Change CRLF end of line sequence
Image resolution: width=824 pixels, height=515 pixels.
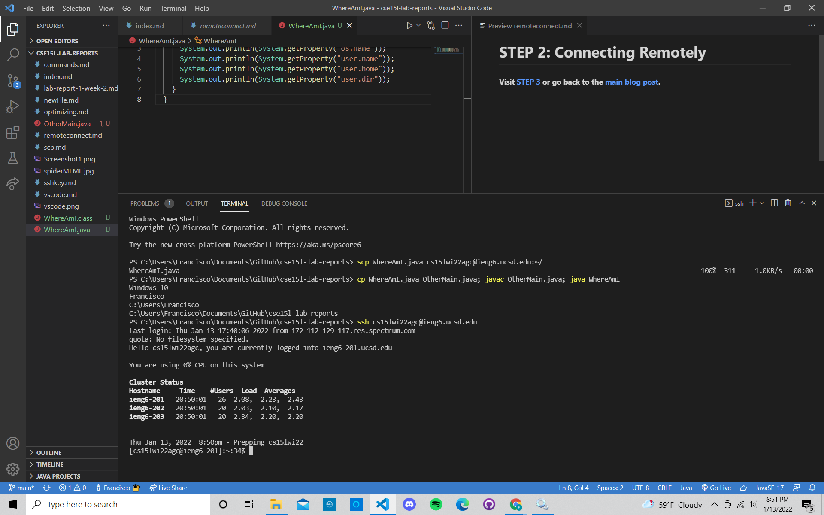664,488
